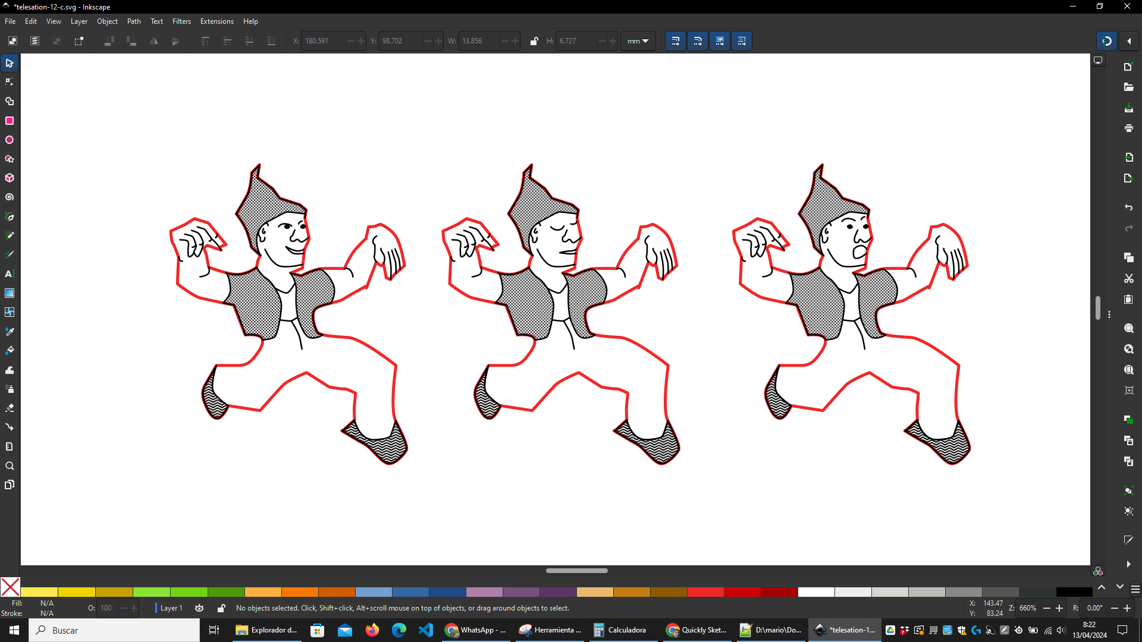The width and height of the screenshot is (1142, 642).
Task: Open the Filters menu
Action: coord(181,21)
